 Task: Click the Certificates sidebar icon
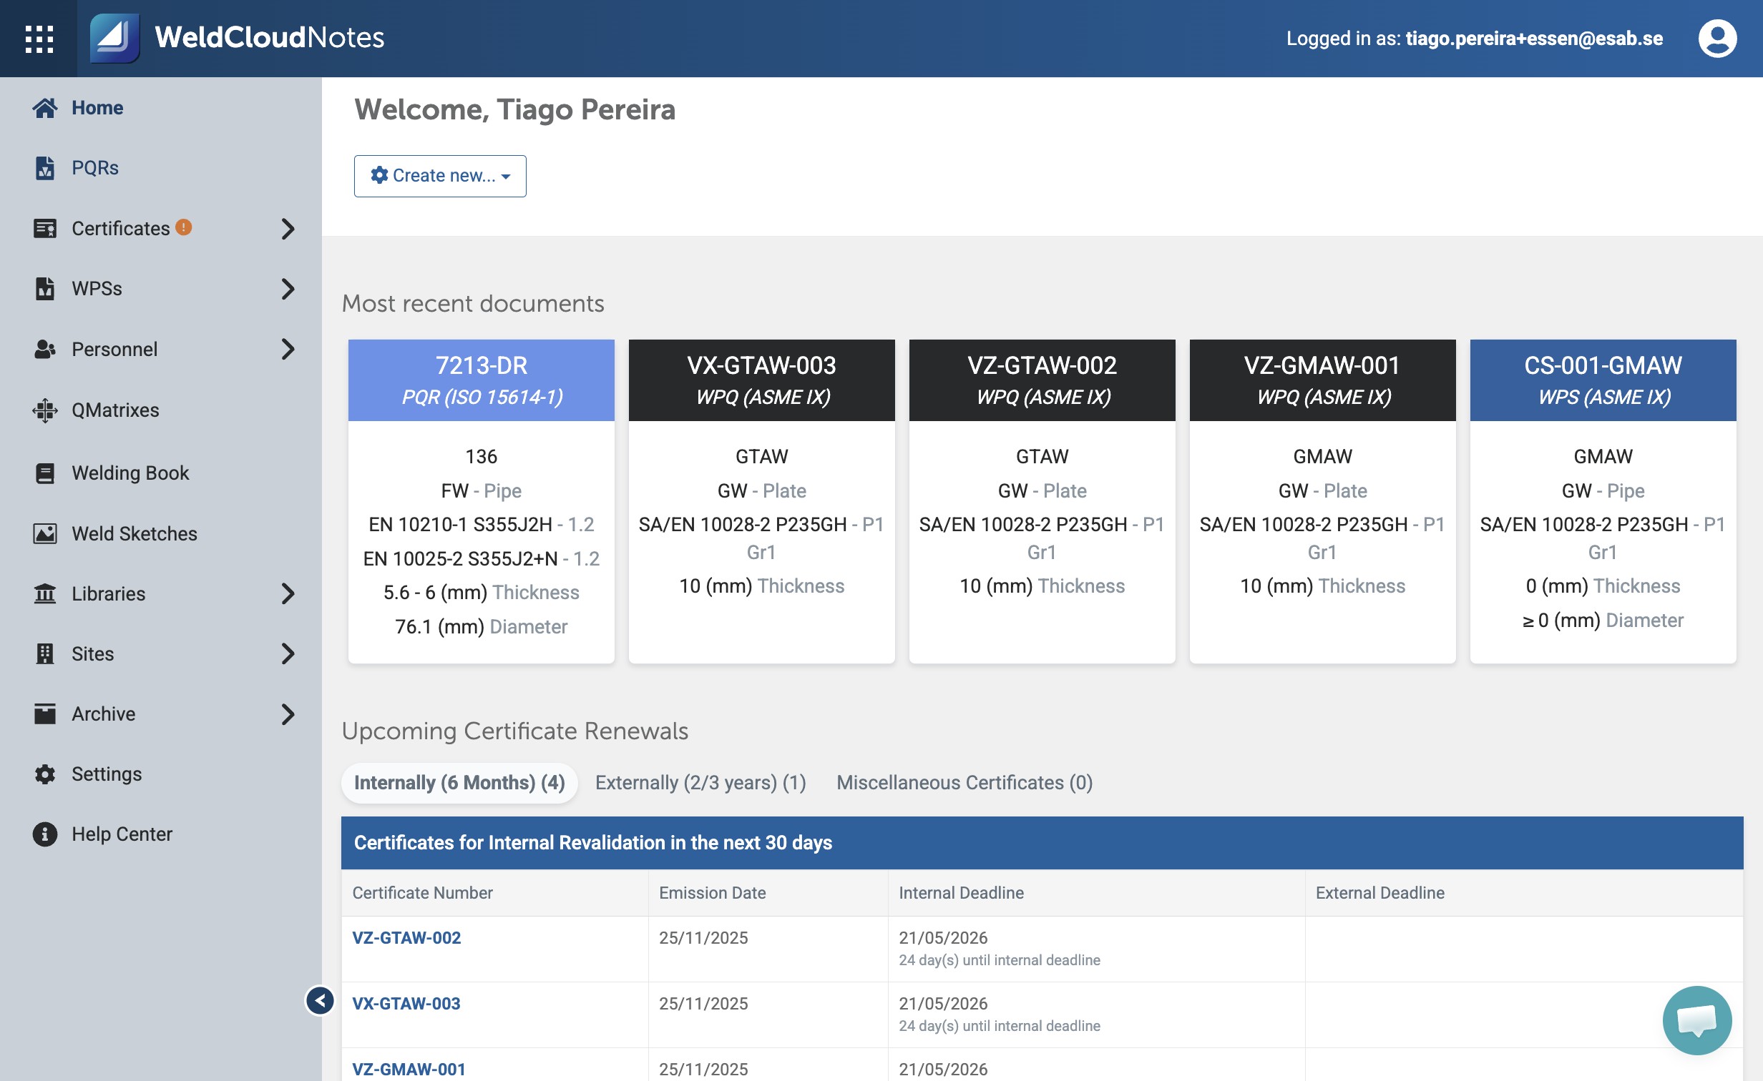[45, 229]
